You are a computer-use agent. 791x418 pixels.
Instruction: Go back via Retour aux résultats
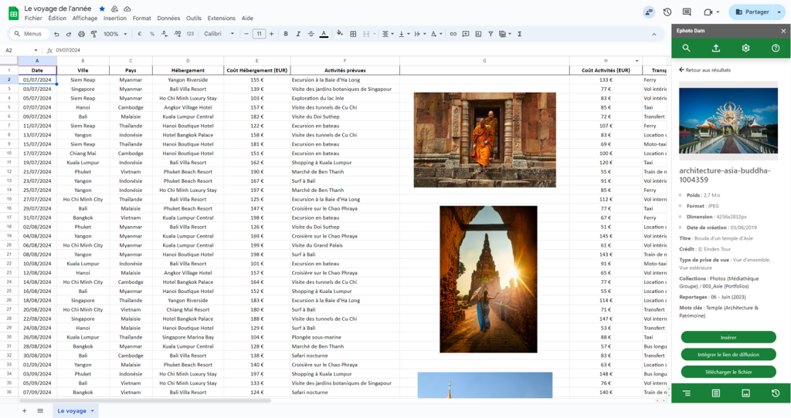pos(704,70)
